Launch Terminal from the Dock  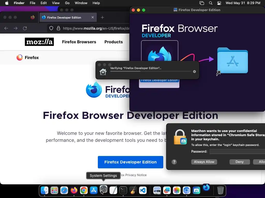[123, 191]
